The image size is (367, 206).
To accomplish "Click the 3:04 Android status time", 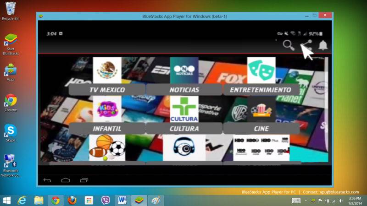I will tap(51, 33).
